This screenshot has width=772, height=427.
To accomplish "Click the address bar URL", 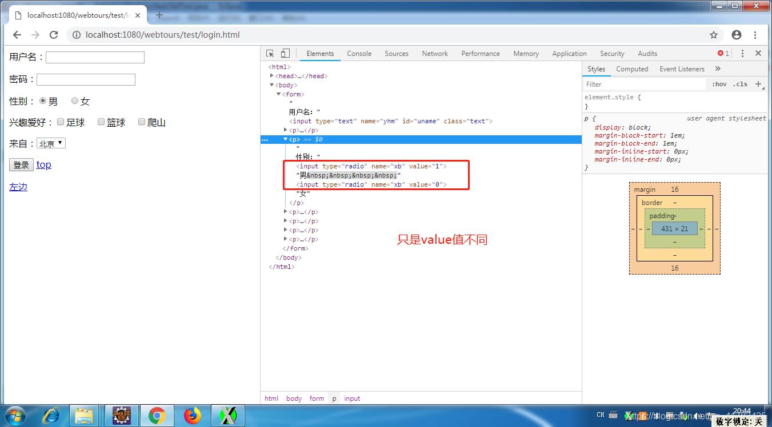I will tap(163, 35).
